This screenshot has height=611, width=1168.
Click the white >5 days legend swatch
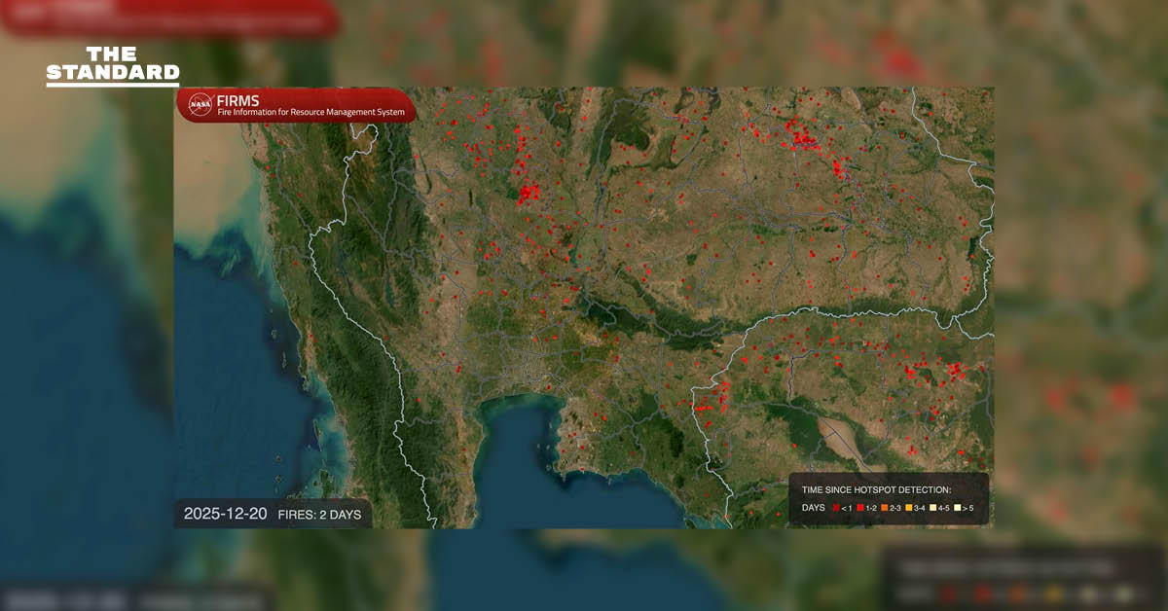956,507
